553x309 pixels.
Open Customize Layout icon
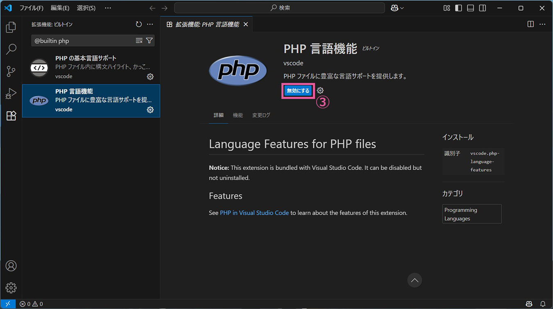[447, 8]
